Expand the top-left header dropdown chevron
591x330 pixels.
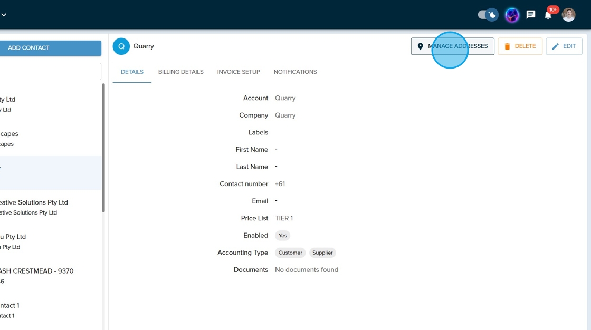point(4,15)
